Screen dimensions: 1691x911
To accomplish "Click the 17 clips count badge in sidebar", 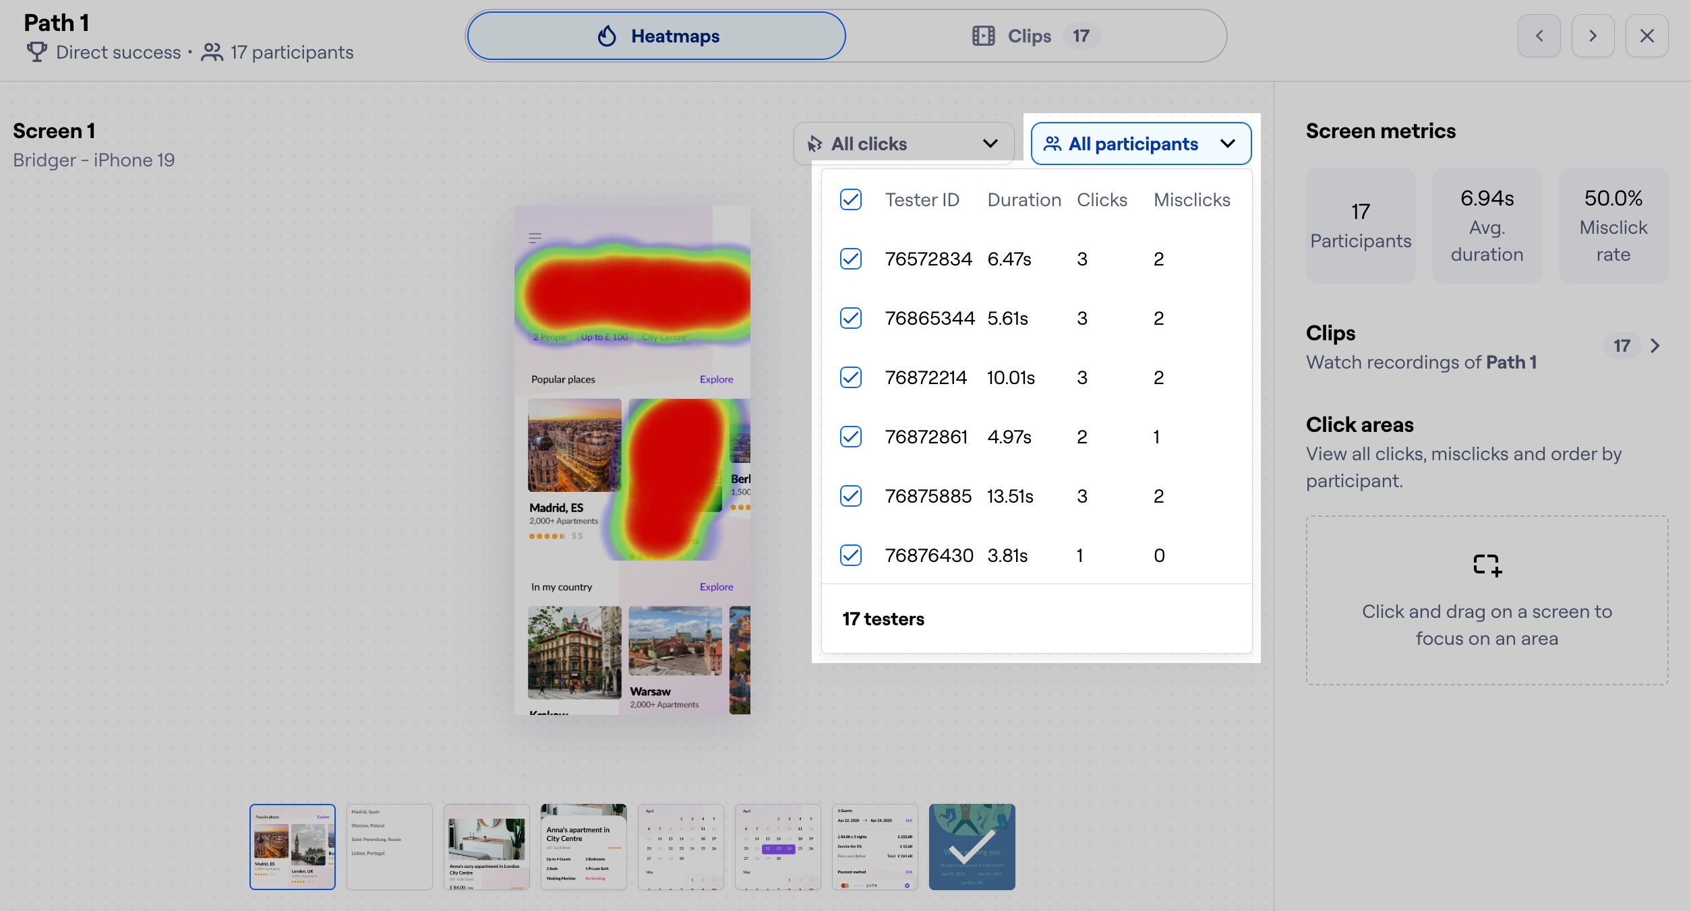I will coord(1622,346).
